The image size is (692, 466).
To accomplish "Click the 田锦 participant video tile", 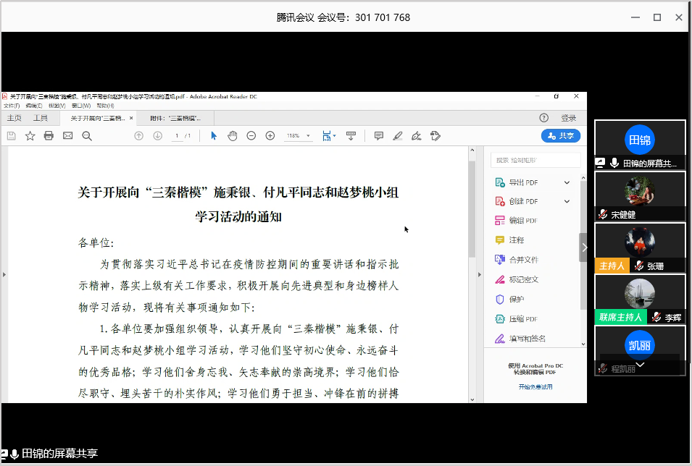I will (x=640, y=144).
